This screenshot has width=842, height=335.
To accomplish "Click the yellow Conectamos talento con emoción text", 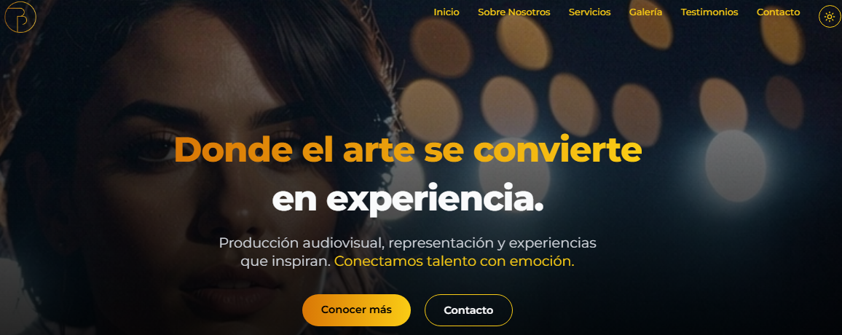I will [455, 262].
